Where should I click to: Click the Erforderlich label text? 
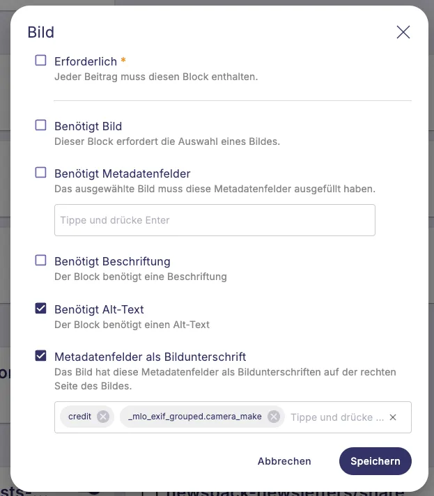coord(86,61)
